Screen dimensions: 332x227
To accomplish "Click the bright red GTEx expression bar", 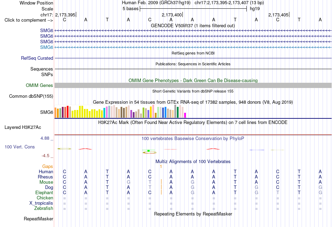I will point(67,112).
